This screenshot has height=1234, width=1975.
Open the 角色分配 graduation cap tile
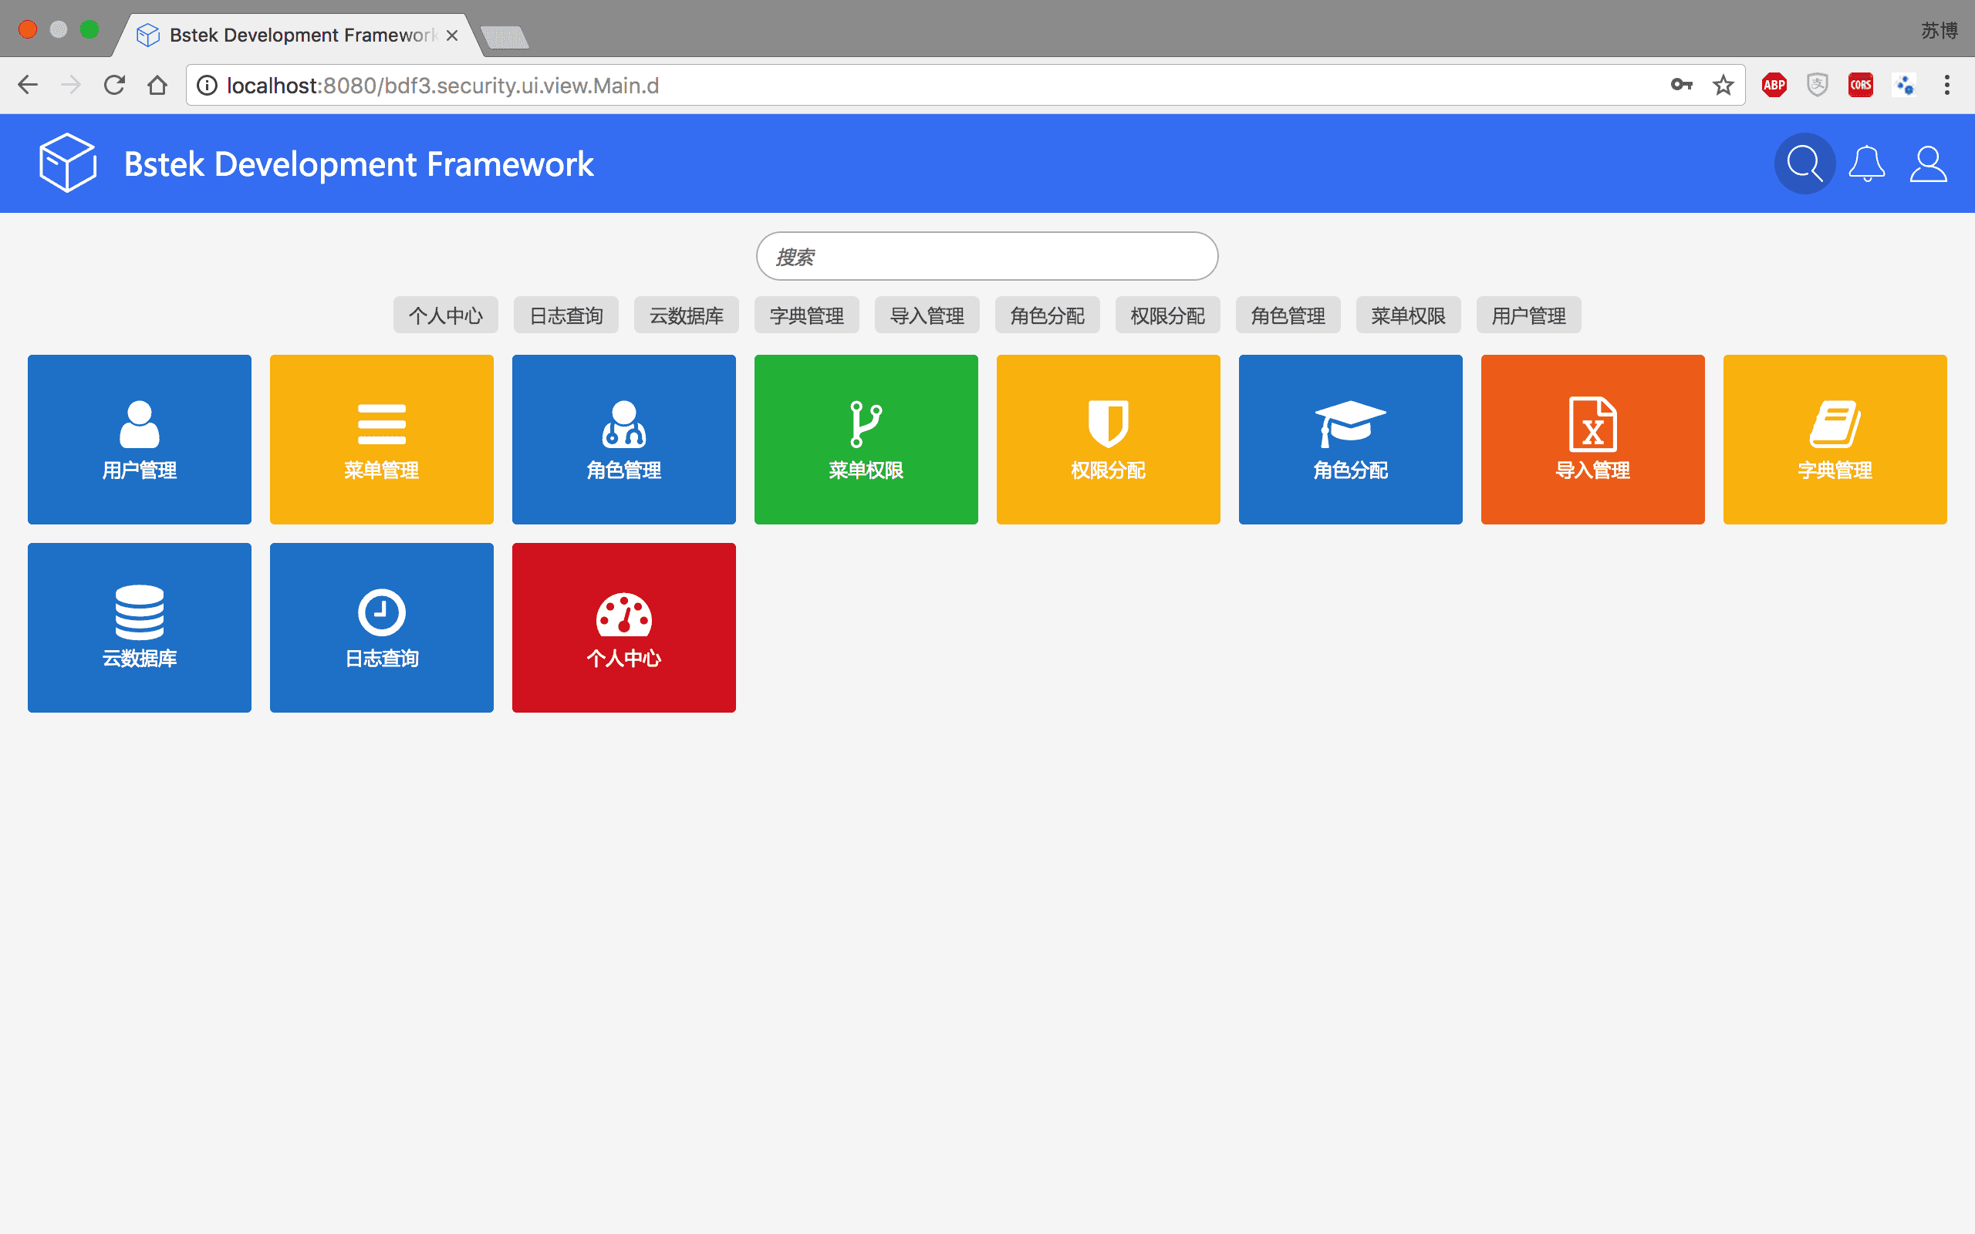1350,439
